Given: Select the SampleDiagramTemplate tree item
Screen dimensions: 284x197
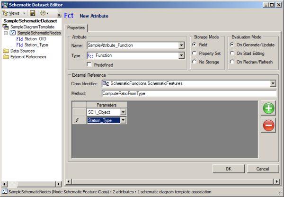Looking at the screenshot, I should (29, 27).
